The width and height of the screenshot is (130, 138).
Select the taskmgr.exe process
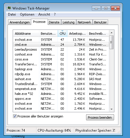coord(61,69)
